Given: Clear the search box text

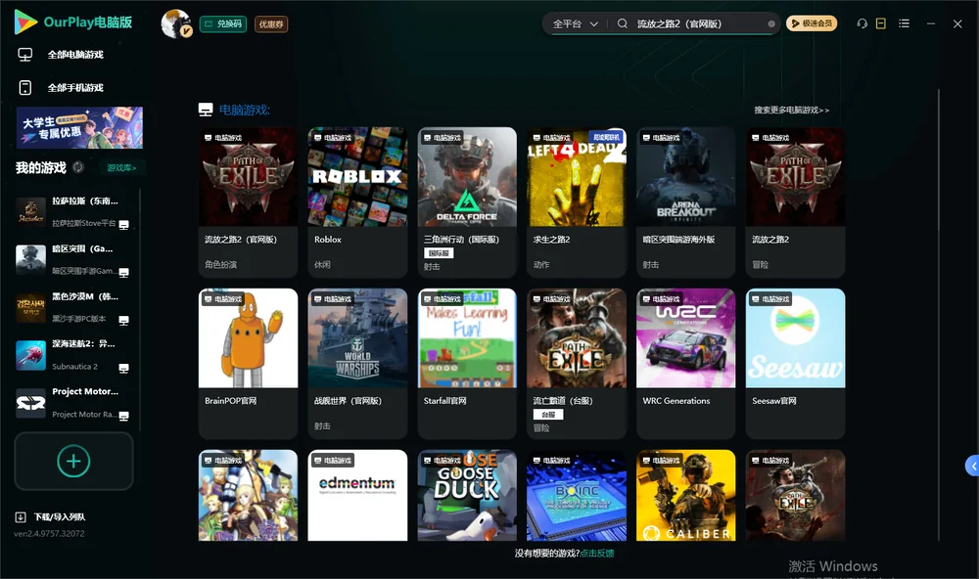Looking at the screenshot, I should click(771, 23).
